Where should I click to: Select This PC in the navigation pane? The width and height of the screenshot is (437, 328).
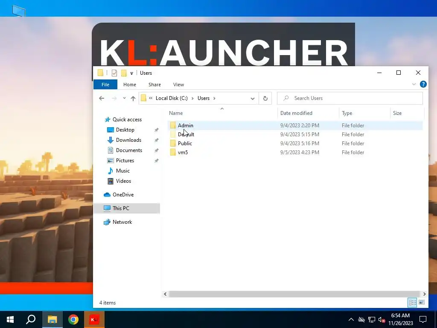point(121,208)
